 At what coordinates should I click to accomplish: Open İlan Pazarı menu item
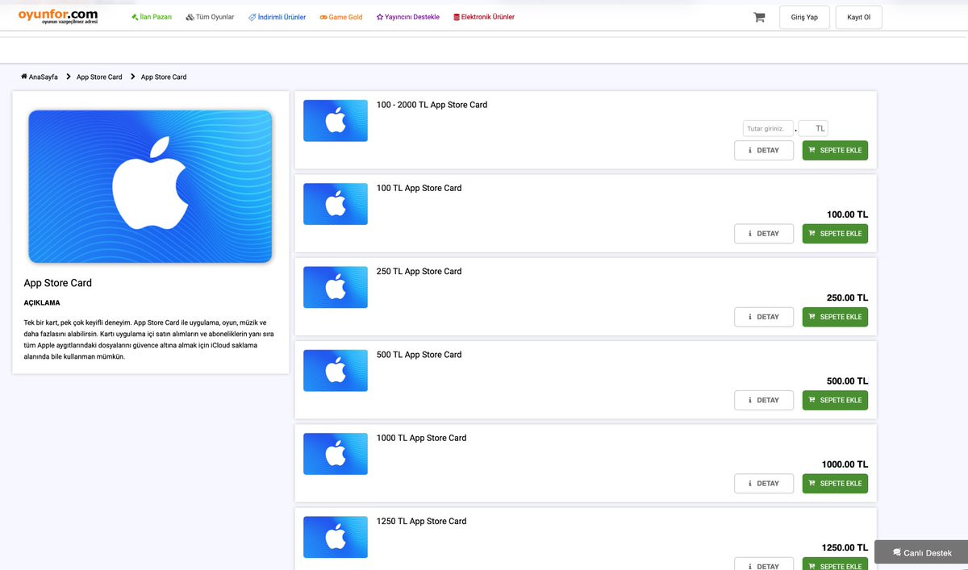tap(152, 17)
